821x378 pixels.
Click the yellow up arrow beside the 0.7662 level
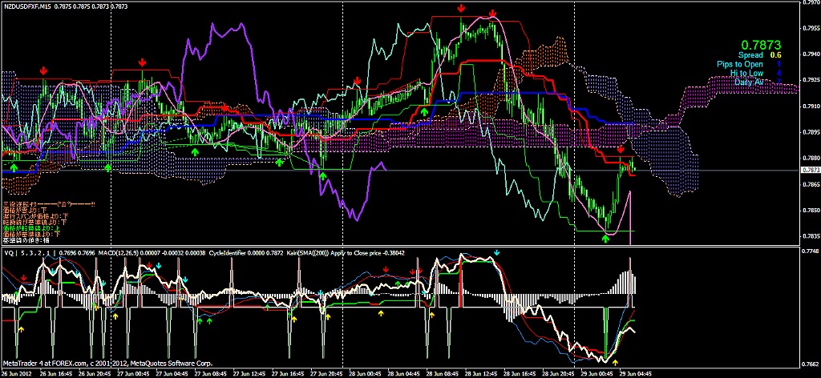tap(615, 362)
